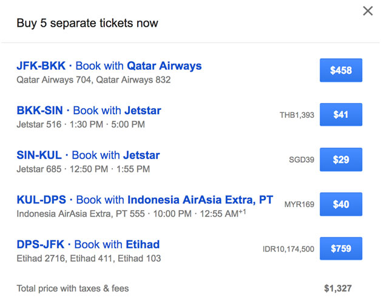Viewport: 381px width, 306px height.
Task: Click the IDR10,174,500 local currency price
Action: click(288, 249)
